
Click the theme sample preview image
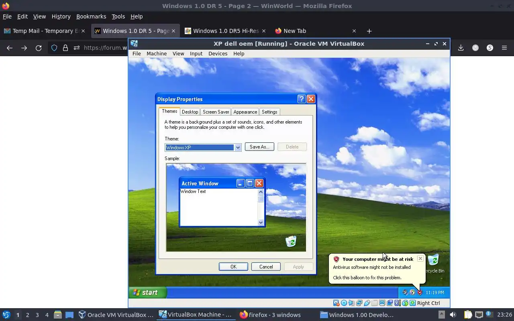(x=236, y=207)
